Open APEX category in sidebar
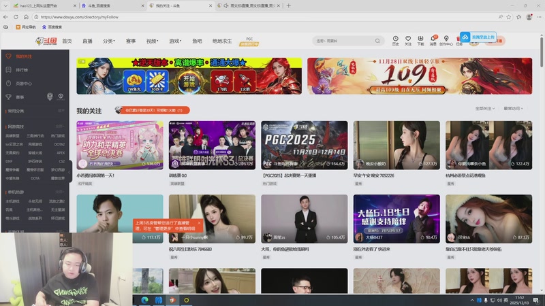The image size is (545, 306). point(61,152)
